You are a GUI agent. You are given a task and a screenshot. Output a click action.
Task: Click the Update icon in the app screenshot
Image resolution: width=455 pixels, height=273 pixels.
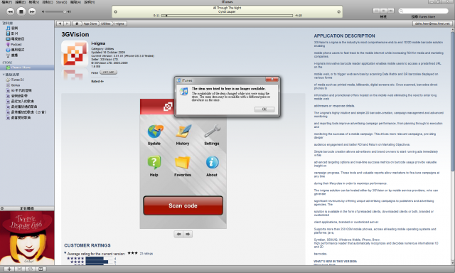click(154, 132)
